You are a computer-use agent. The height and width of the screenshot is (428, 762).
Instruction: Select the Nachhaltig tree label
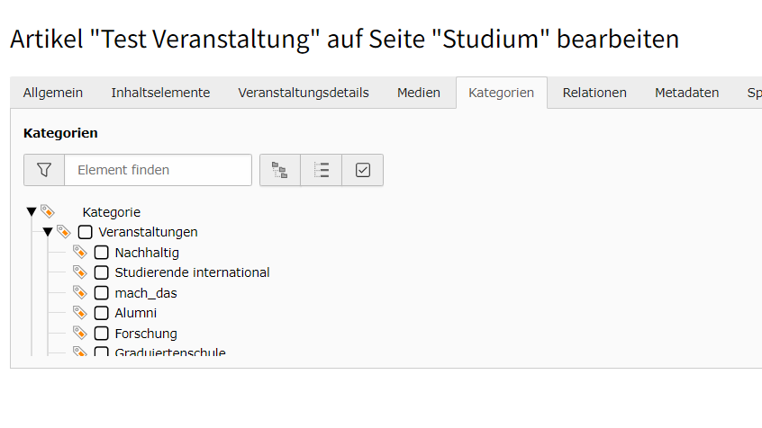point(147,253)
